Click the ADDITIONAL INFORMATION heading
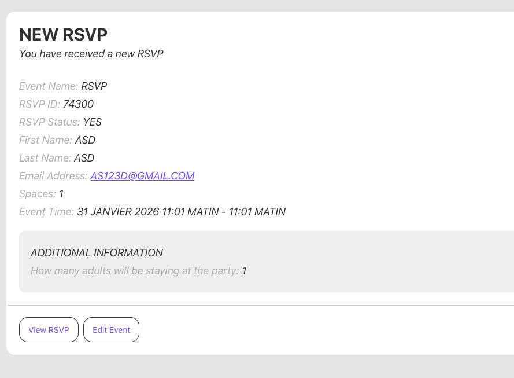The image size is (514, 378). [97, 253]
